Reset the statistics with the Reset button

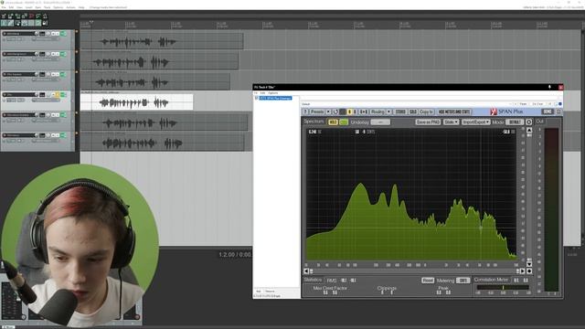[428, 281]
